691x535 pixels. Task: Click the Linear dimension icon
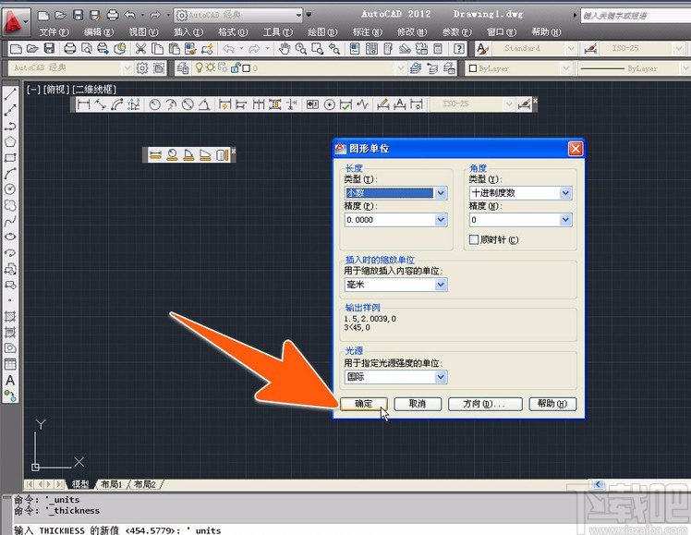pos(84,104)
